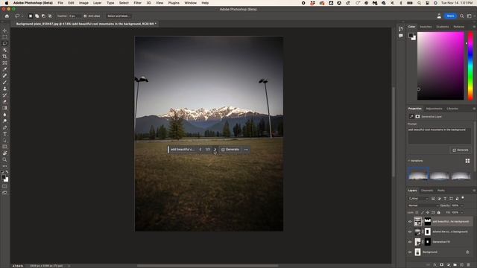Image resolution: width=477 pixels, height=268 pixels.
Task: Open contextual task bar more options
Action: point(246,150)
